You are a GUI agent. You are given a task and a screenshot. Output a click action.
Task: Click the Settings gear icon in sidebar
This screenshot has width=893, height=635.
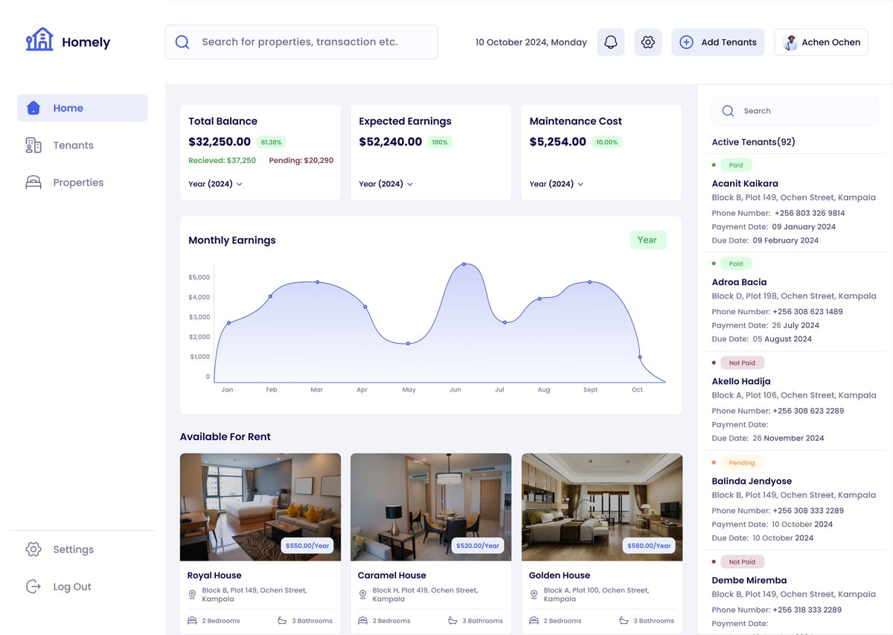point(33,549)
